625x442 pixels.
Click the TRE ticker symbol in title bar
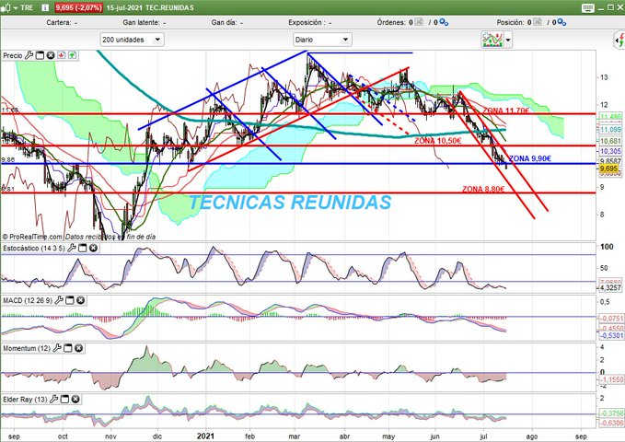27,7
